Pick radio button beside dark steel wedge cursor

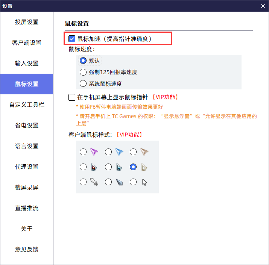[x=108, y=182]
